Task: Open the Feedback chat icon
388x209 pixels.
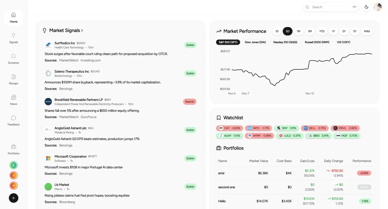Action: pos(13,118)
